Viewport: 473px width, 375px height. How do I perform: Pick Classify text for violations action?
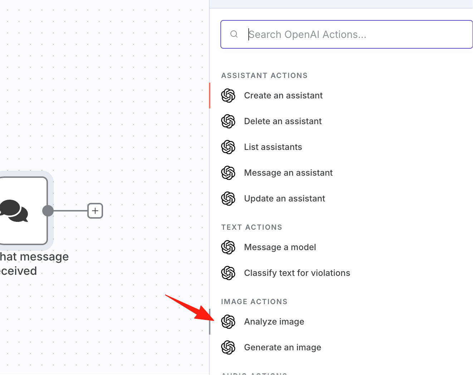(341, 273)
